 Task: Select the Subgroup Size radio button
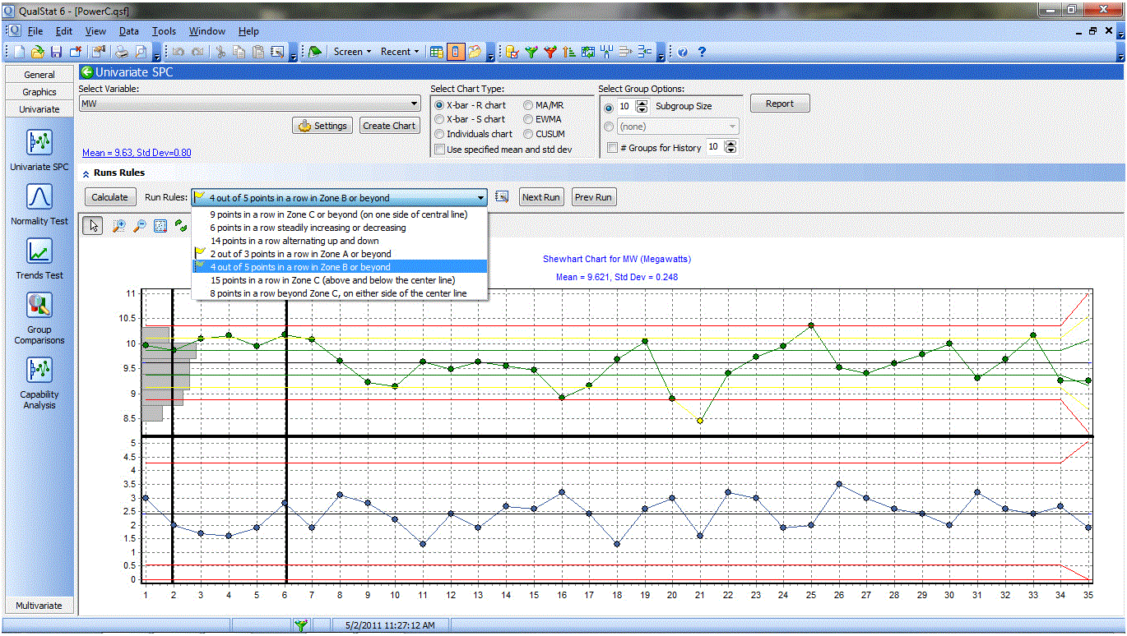[609, 107]
